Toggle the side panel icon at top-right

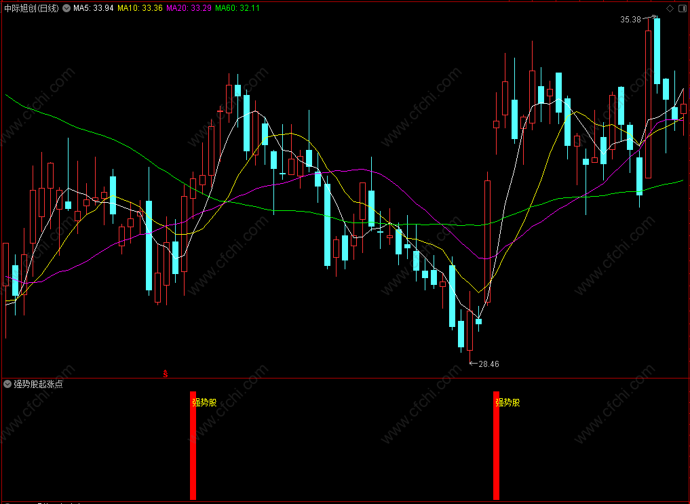tap(683, 8)
